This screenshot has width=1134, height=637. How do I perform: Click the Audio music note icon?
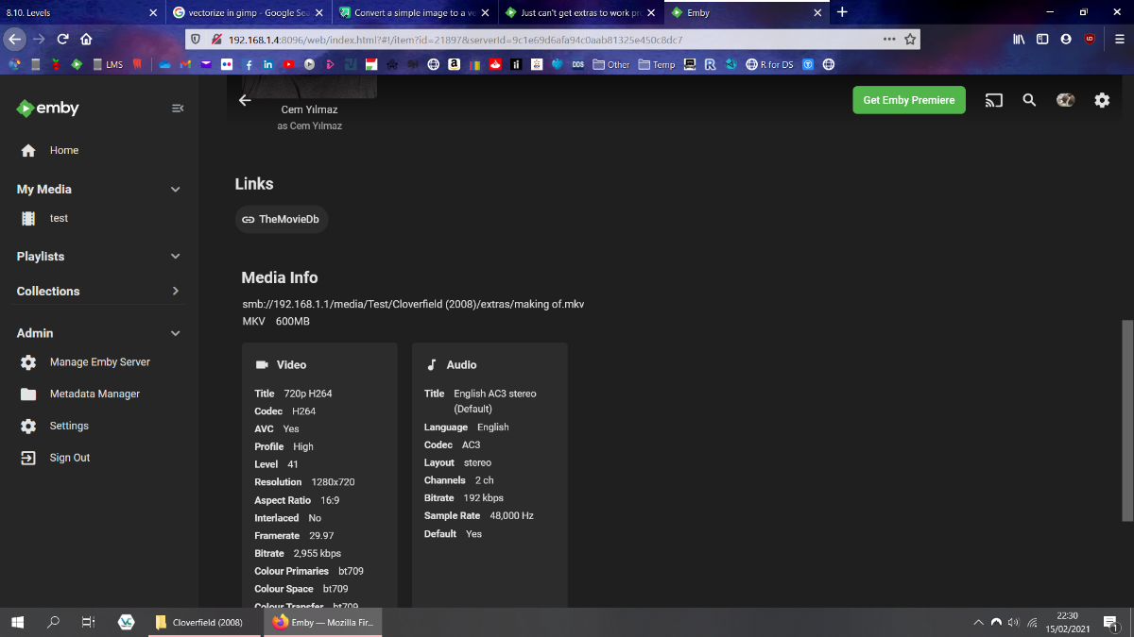432,364
